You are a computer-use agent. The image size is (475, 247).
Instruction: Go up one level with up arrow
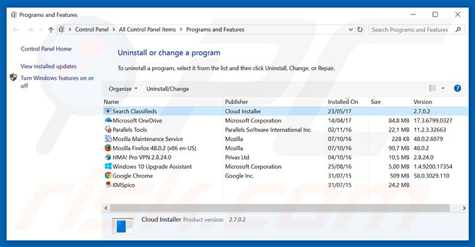51,29
